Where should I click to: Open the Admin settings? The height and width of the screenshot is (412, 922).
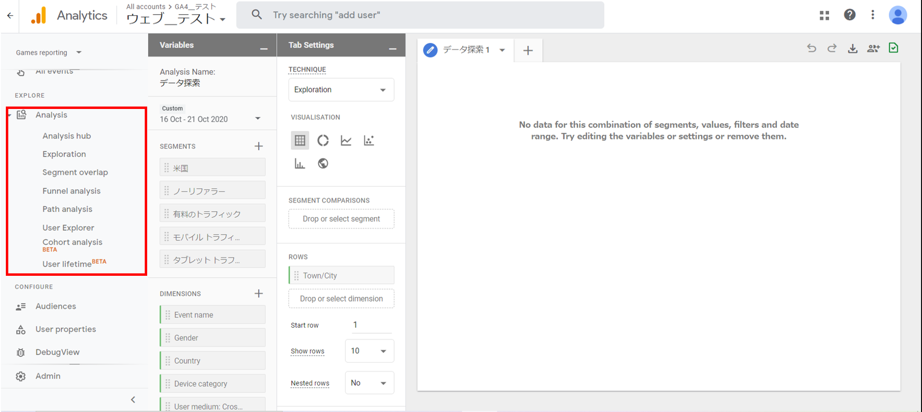pyautogui.click(x=48, y=376)
